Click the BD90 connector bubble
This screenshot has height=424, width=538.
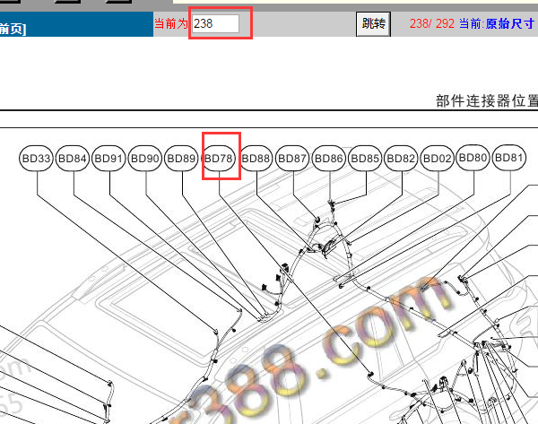click(145, 159)
